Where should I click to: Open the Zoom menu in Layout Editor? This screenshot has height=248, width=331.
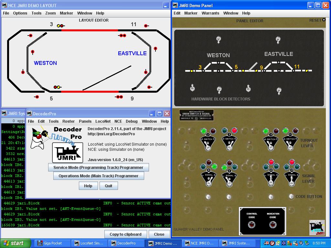coord(50,13)
